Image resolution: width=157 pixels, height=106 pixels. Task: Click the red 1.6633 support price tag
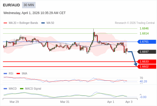[147, 62]
